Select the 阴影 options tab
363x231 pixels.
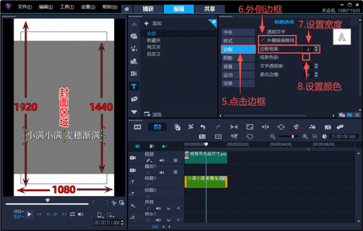(238, 57)
